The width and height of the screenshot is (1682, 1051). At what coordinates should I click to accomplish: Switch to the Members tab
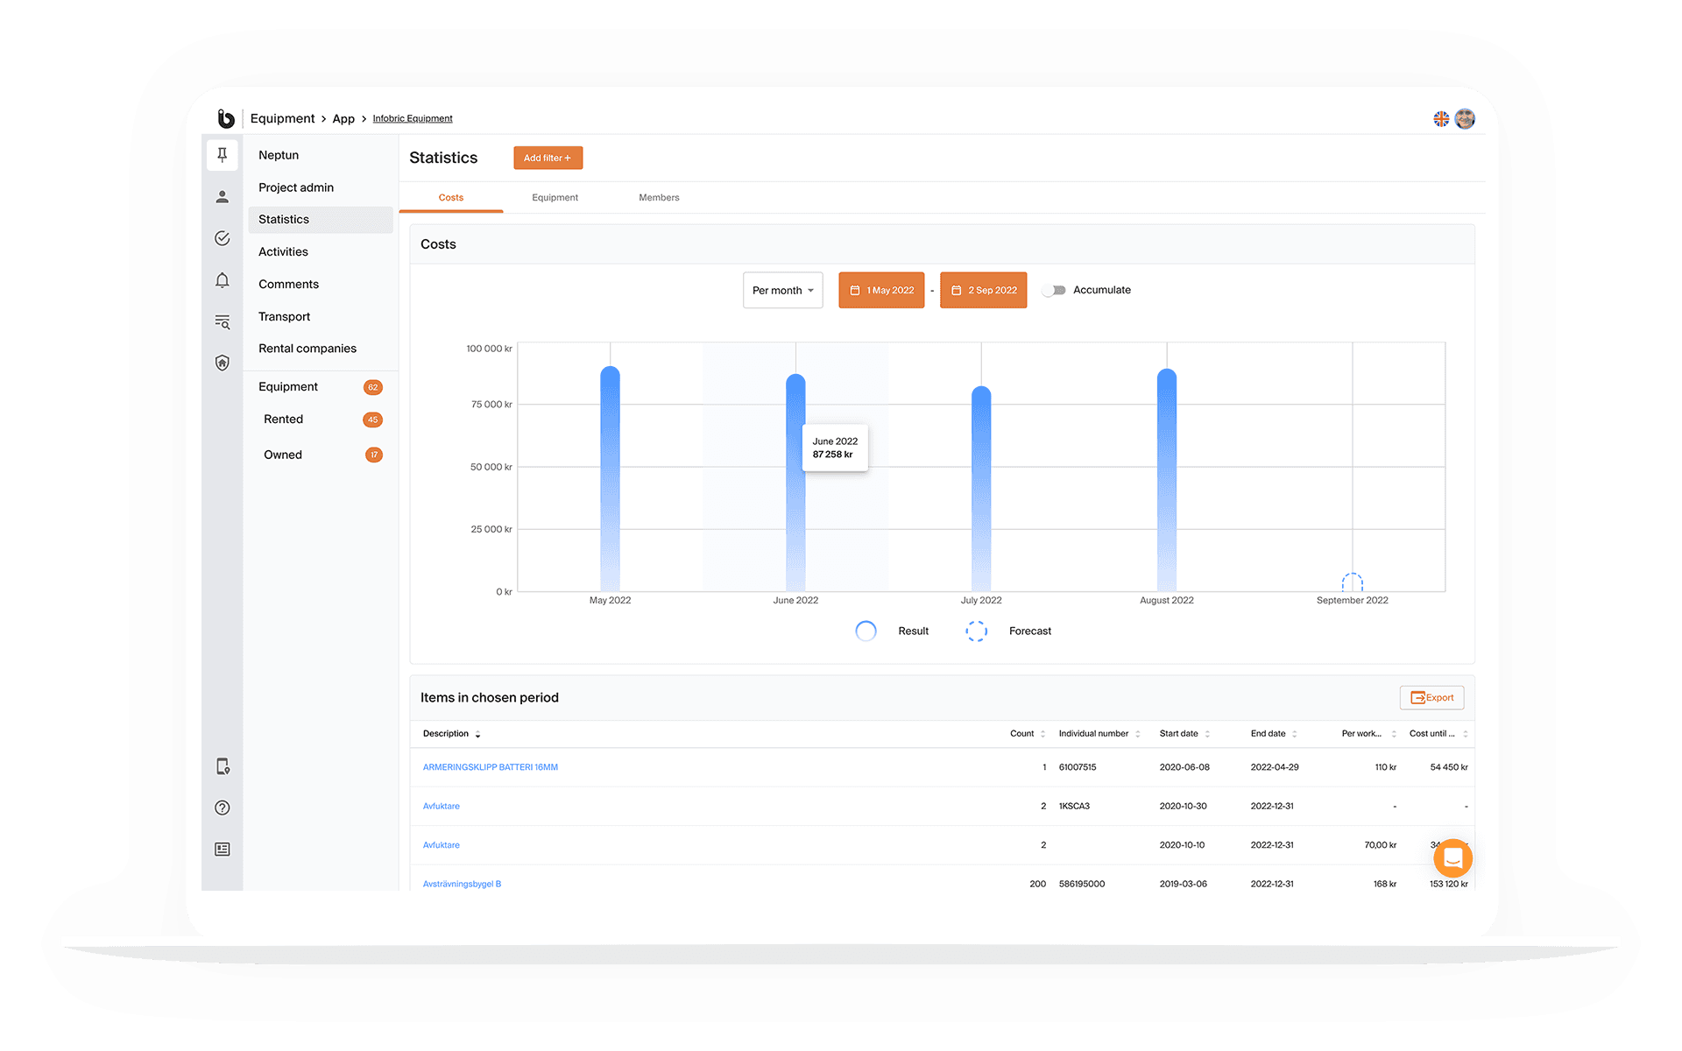[x=659, y=198]
